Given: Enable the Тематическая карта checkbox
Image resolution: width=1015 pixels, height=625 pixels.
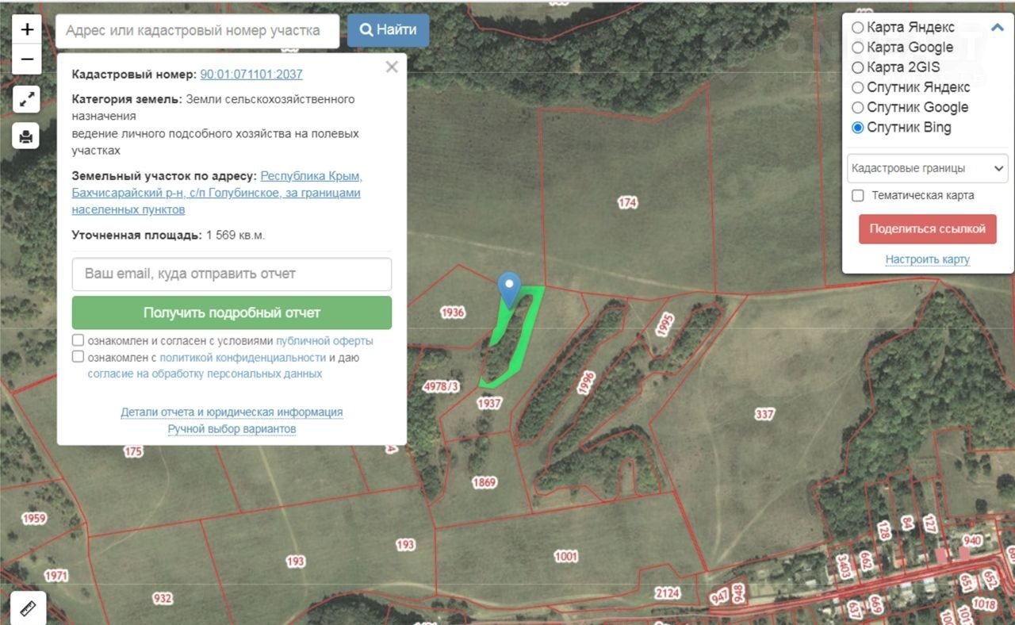Looking at the screenshot, I should point(857,195).
